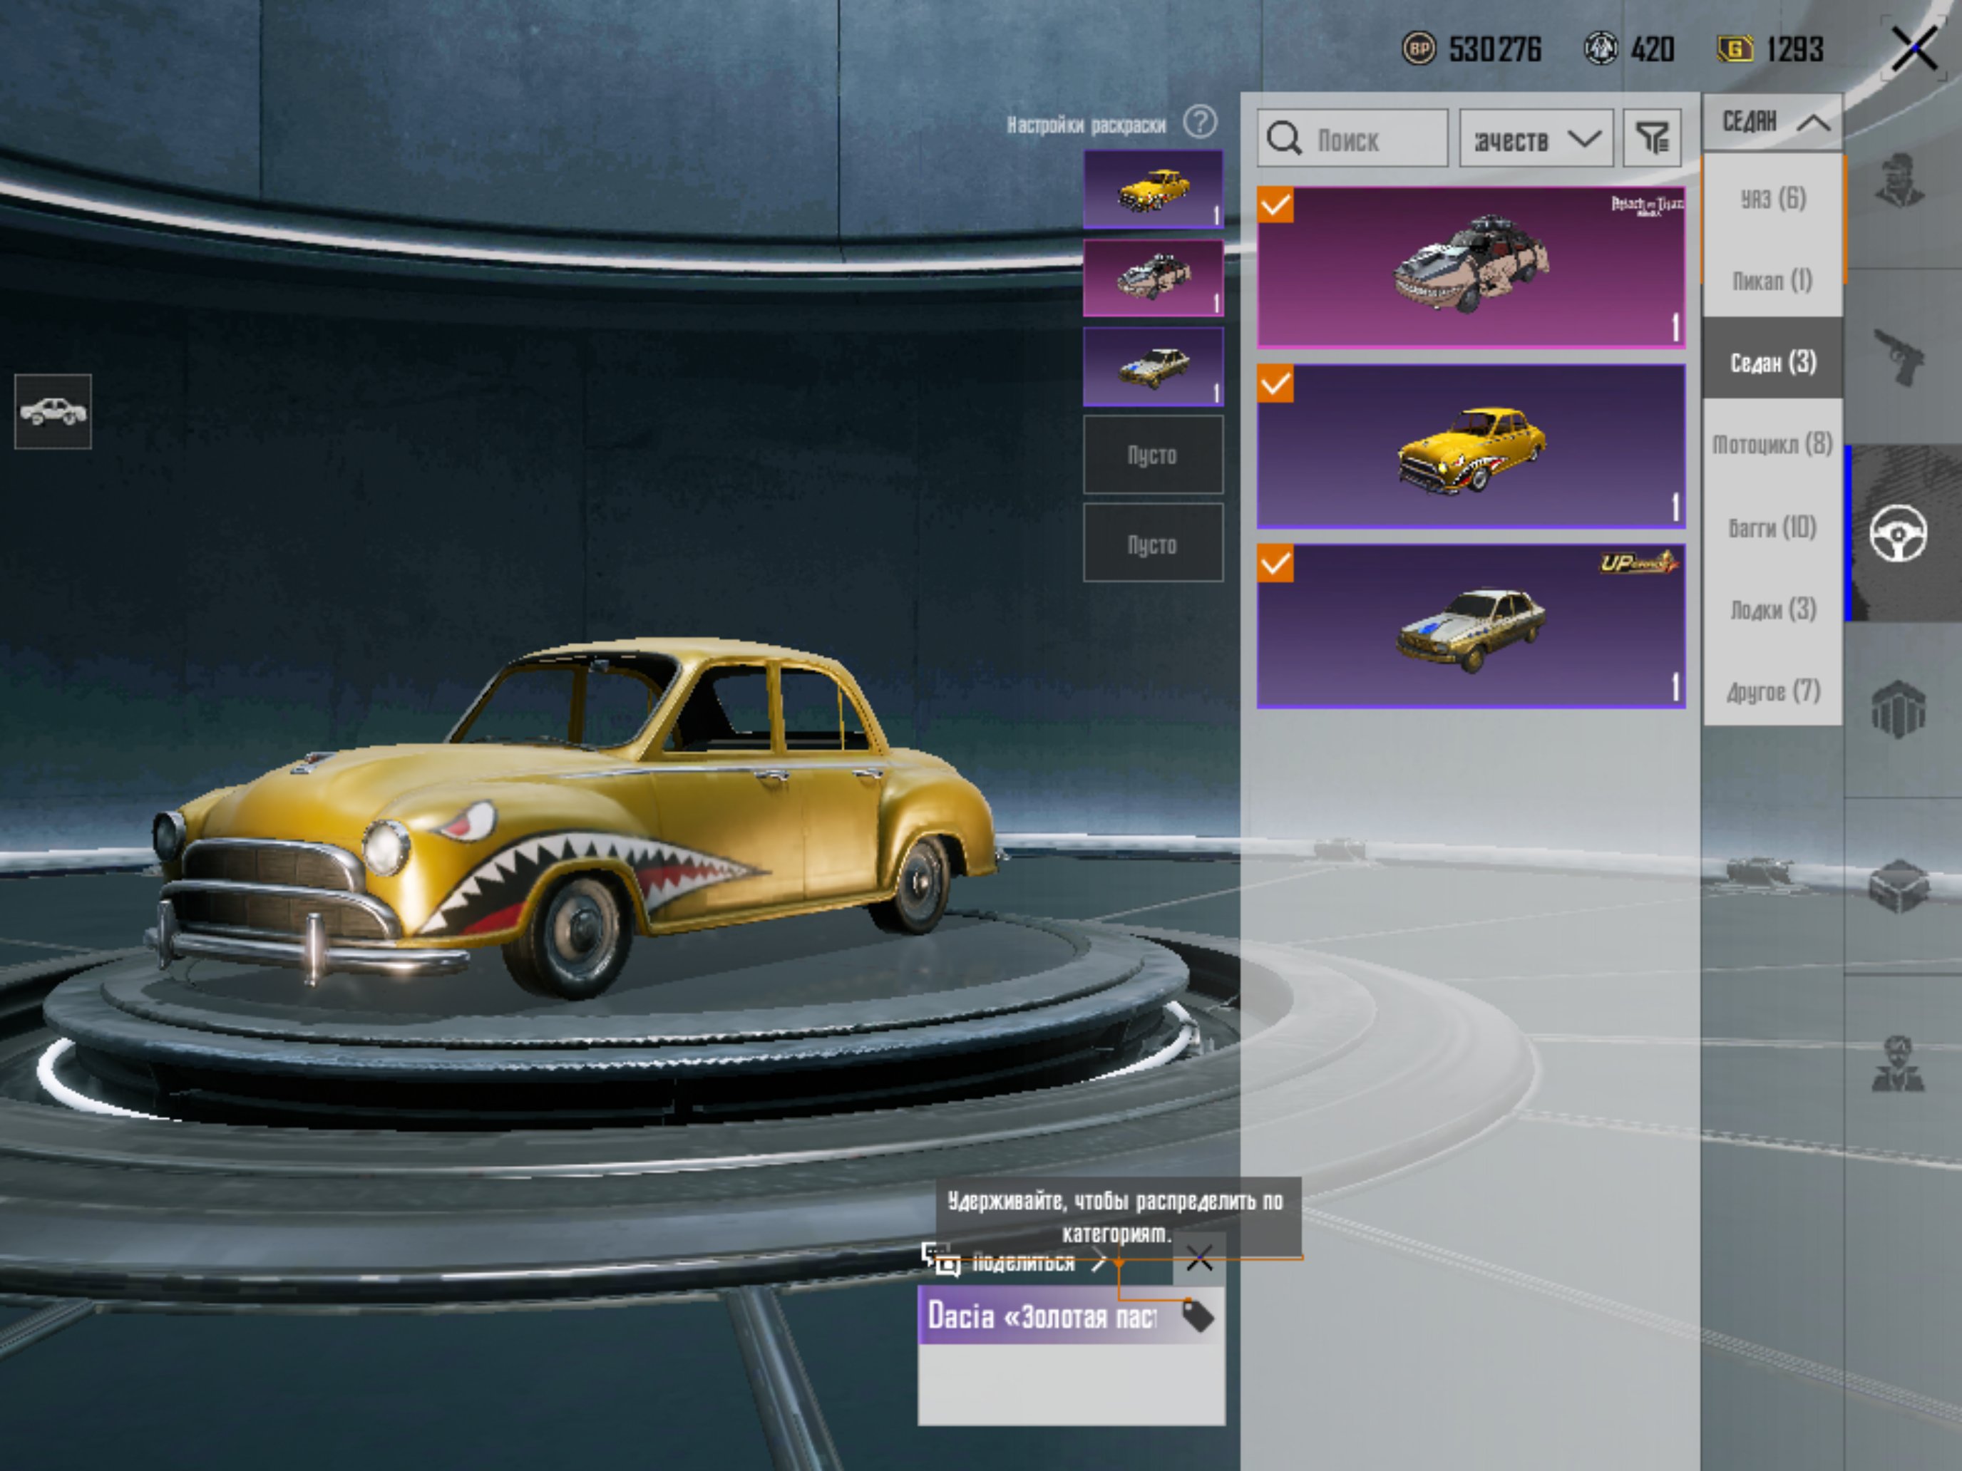Open the crate box category icon

pyautogui.click(x=1898, y=886)
